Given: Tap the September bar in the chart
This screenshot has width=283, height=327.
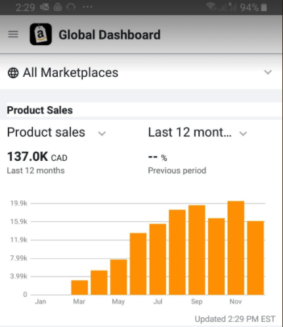Looking at the screenshot, I should [x=197, y=250].
